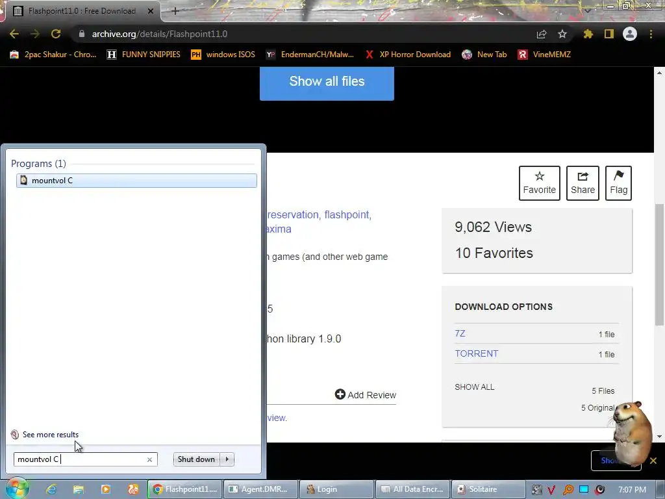Viewport: 665px width, 499px height.
Task: Click the scrollbar up arrow
Action: click(659, 73)
